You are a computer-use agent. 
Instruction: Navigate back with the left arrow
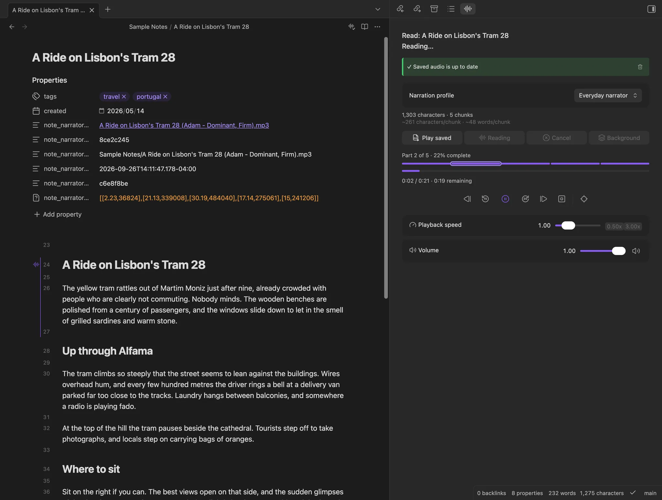point(12,27)
